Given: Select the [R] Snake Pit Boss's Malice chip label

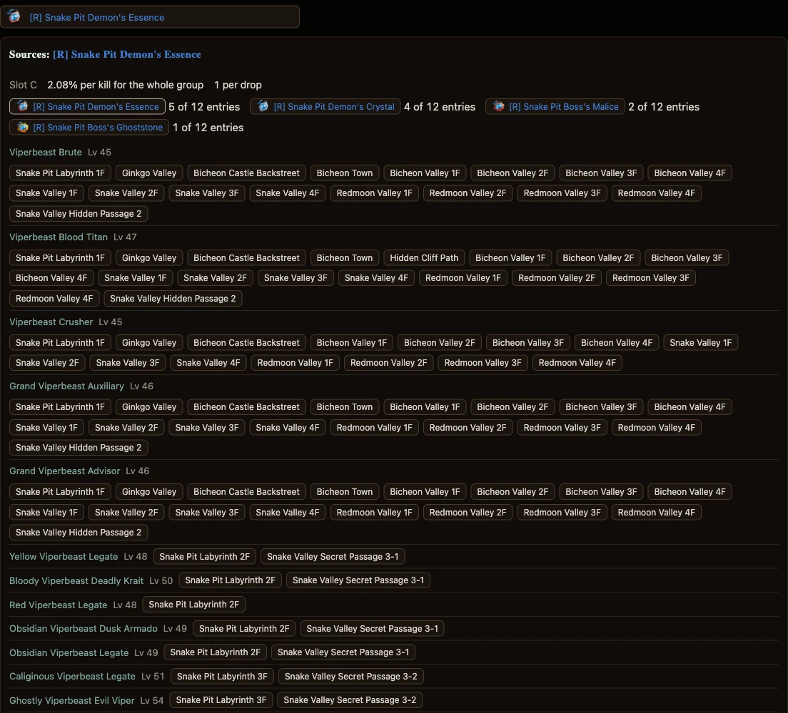Looking at the screenshot, I should click(x=564, y=106).
